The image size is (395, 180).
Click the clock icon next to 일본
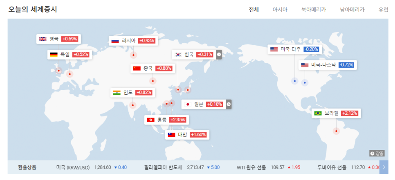pyautogui.click(x=229, y=104)
